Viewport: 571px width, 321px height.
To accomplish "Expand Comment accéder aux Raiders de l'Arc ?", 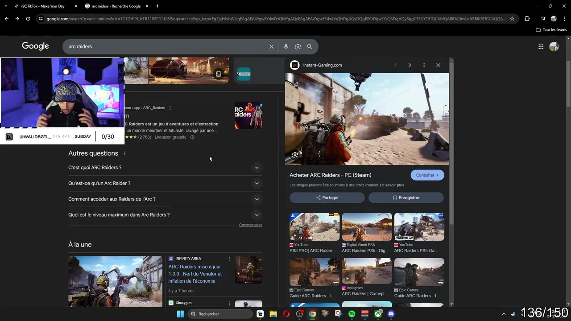I will point(165,199).
